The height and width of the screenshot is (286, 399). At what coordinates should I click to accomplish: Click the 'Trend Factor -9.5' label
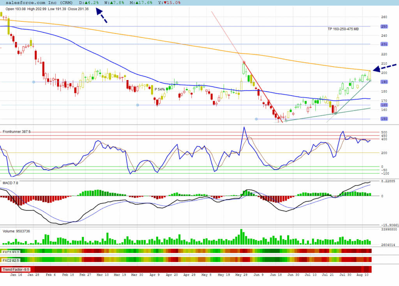pyautogui.click(x=16, y=270)
